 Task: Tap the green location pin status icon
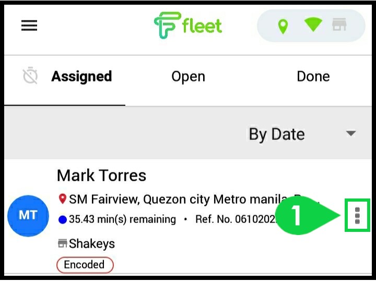283,26
